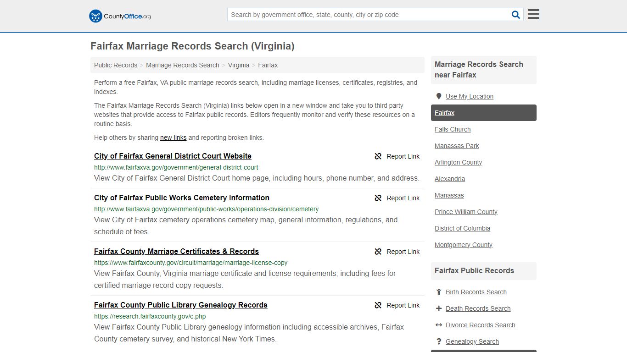Image resolution: width=627 pixels, height=352 pixels.
Task: Click the Genealogy Search question mark icon
Action: point(439,341)
